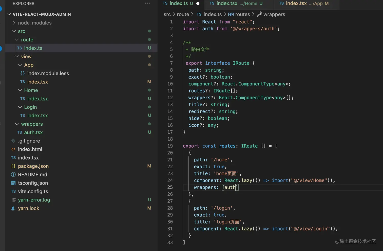Click the '@/wrappers/auth' import string
Screen dimensions: 383x251
[254, 29]
